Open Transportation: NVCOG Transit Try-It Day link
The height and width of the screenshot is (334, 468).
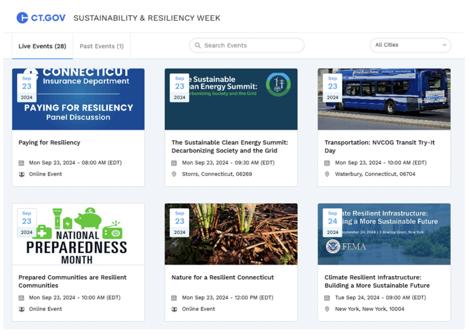point(380,146)
